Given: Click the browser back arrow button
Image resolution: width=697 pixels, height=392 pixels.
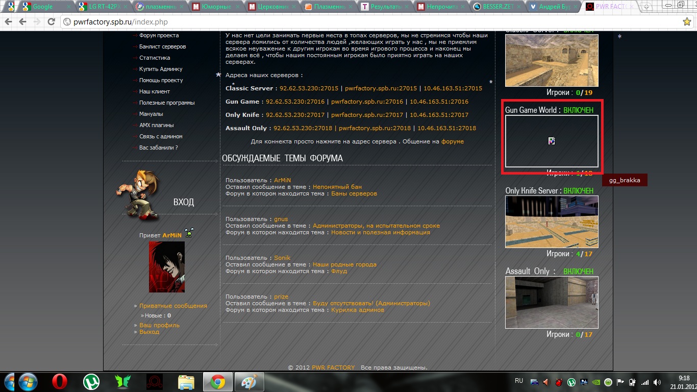Looking at the screenshot, I should pos(9,22).
